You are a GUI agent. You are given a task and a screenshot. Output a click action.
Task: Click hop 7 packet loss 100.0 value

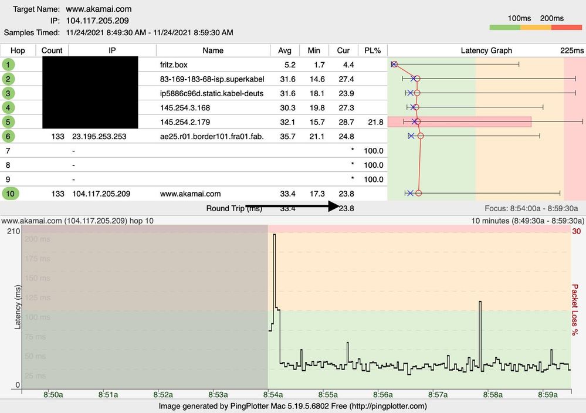(x=374, y=151)
